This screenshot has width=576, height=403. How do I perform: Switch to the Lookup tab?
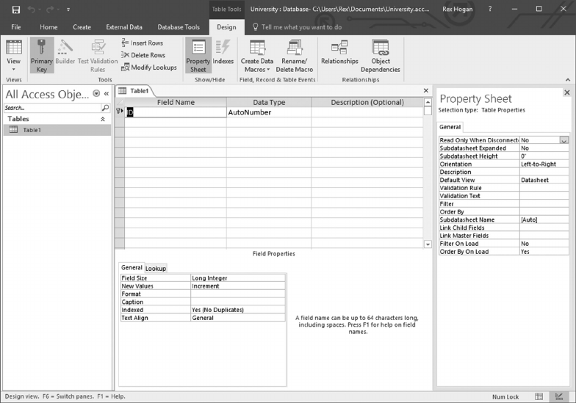tap(156, 269)
